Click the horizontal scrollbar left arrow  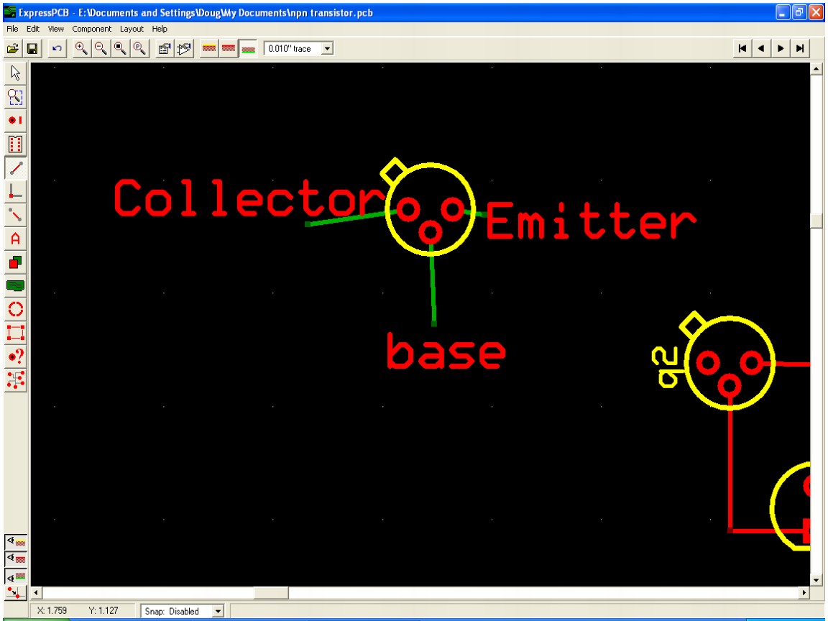pyautogui.click(x=37, y=592)
